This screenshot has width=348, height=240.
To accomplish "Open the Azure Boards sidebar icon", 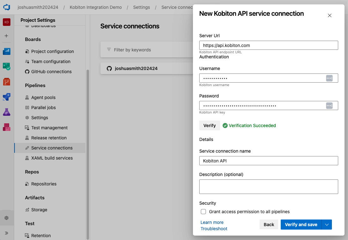I will point(7,51).
